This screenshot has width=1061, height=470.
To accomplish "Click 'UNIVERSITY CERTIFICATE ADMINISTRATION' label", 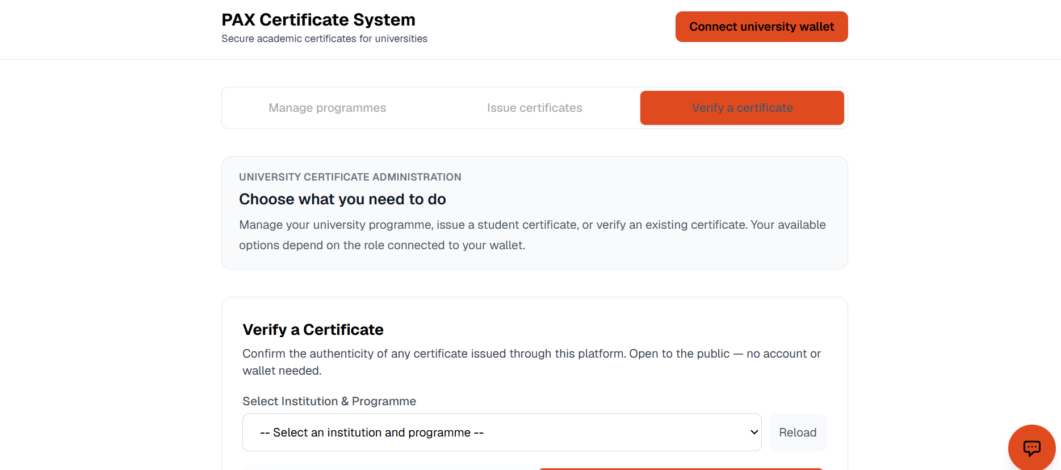I will (350, 177).
